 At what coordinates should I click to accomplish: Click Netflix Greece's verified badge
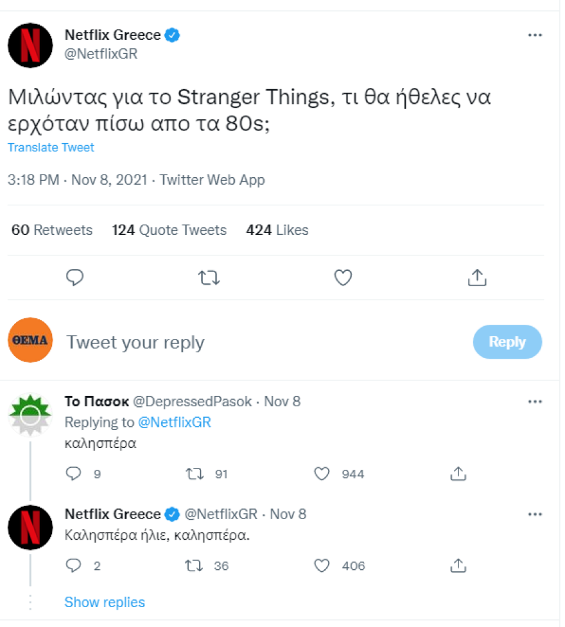click(171, 35)
